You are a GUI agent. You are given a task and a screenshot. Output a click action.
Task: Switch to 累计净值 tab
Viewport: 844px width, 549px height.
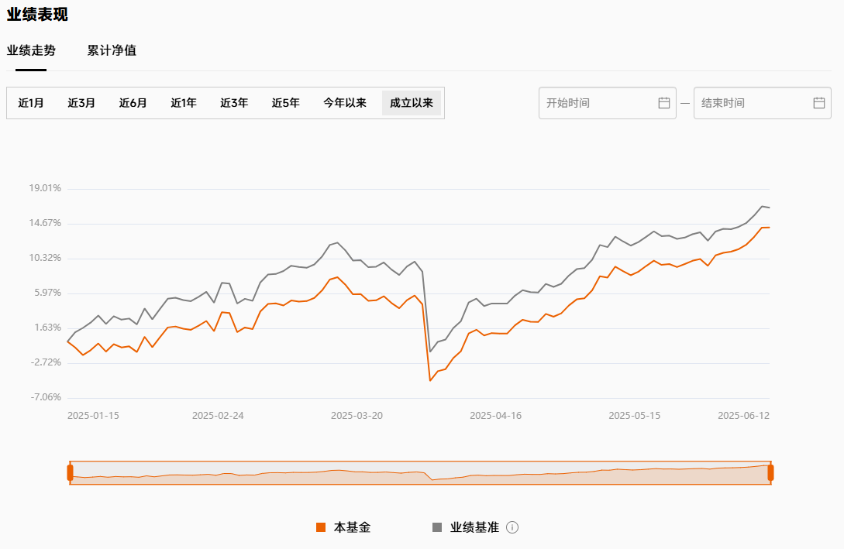click(112, 51)
